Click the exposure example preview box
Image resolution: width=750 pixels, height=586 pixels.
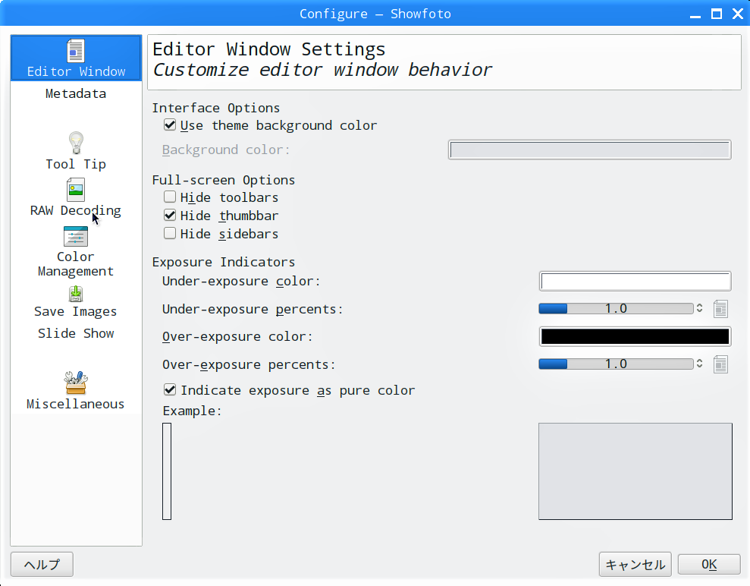coord(635,471)
